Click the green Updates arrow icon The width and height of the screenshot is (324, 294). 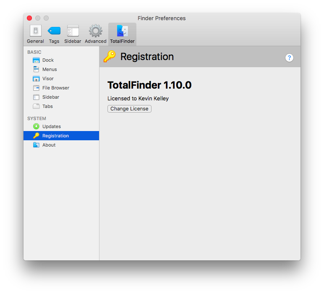(36, 126)
